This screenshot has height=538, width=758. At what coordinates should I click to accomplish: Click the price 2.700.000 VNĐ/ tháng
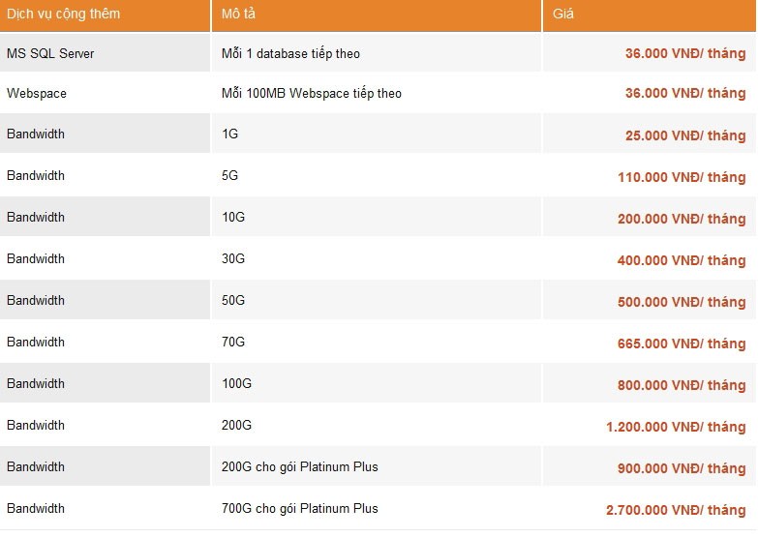tap(676, 510)
